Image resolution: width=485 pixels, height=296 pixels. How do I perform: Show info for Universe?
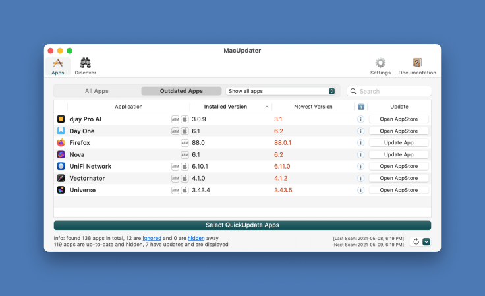360,190
